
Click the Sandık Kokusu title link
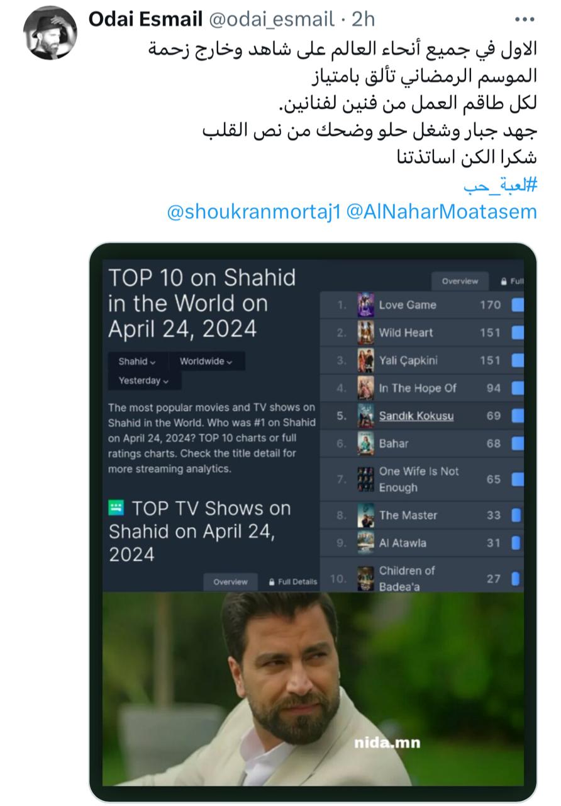pos(416,416)
